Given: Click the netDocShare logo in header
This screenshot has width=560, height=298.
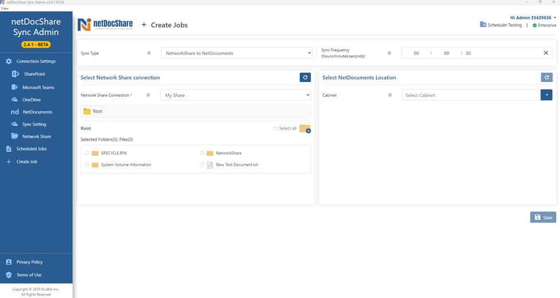Looking at the screenshot, I should pos(105,25).
